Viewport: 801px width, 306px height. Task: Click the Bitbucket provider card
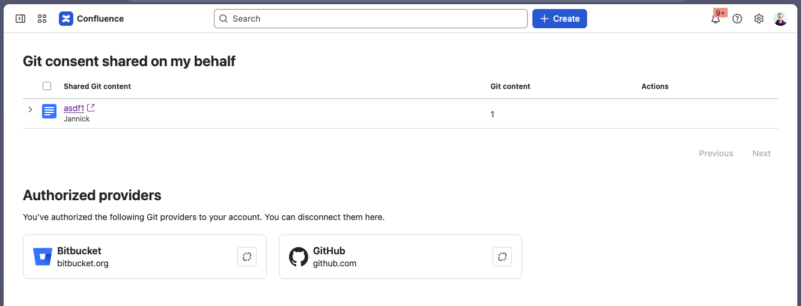click(145, 257)
